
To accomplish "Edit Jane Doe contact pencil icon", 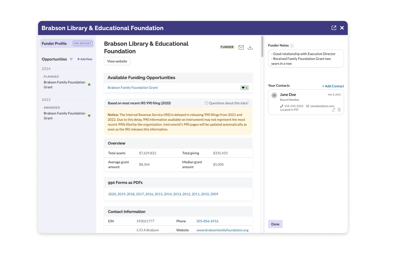I will 334,110.
